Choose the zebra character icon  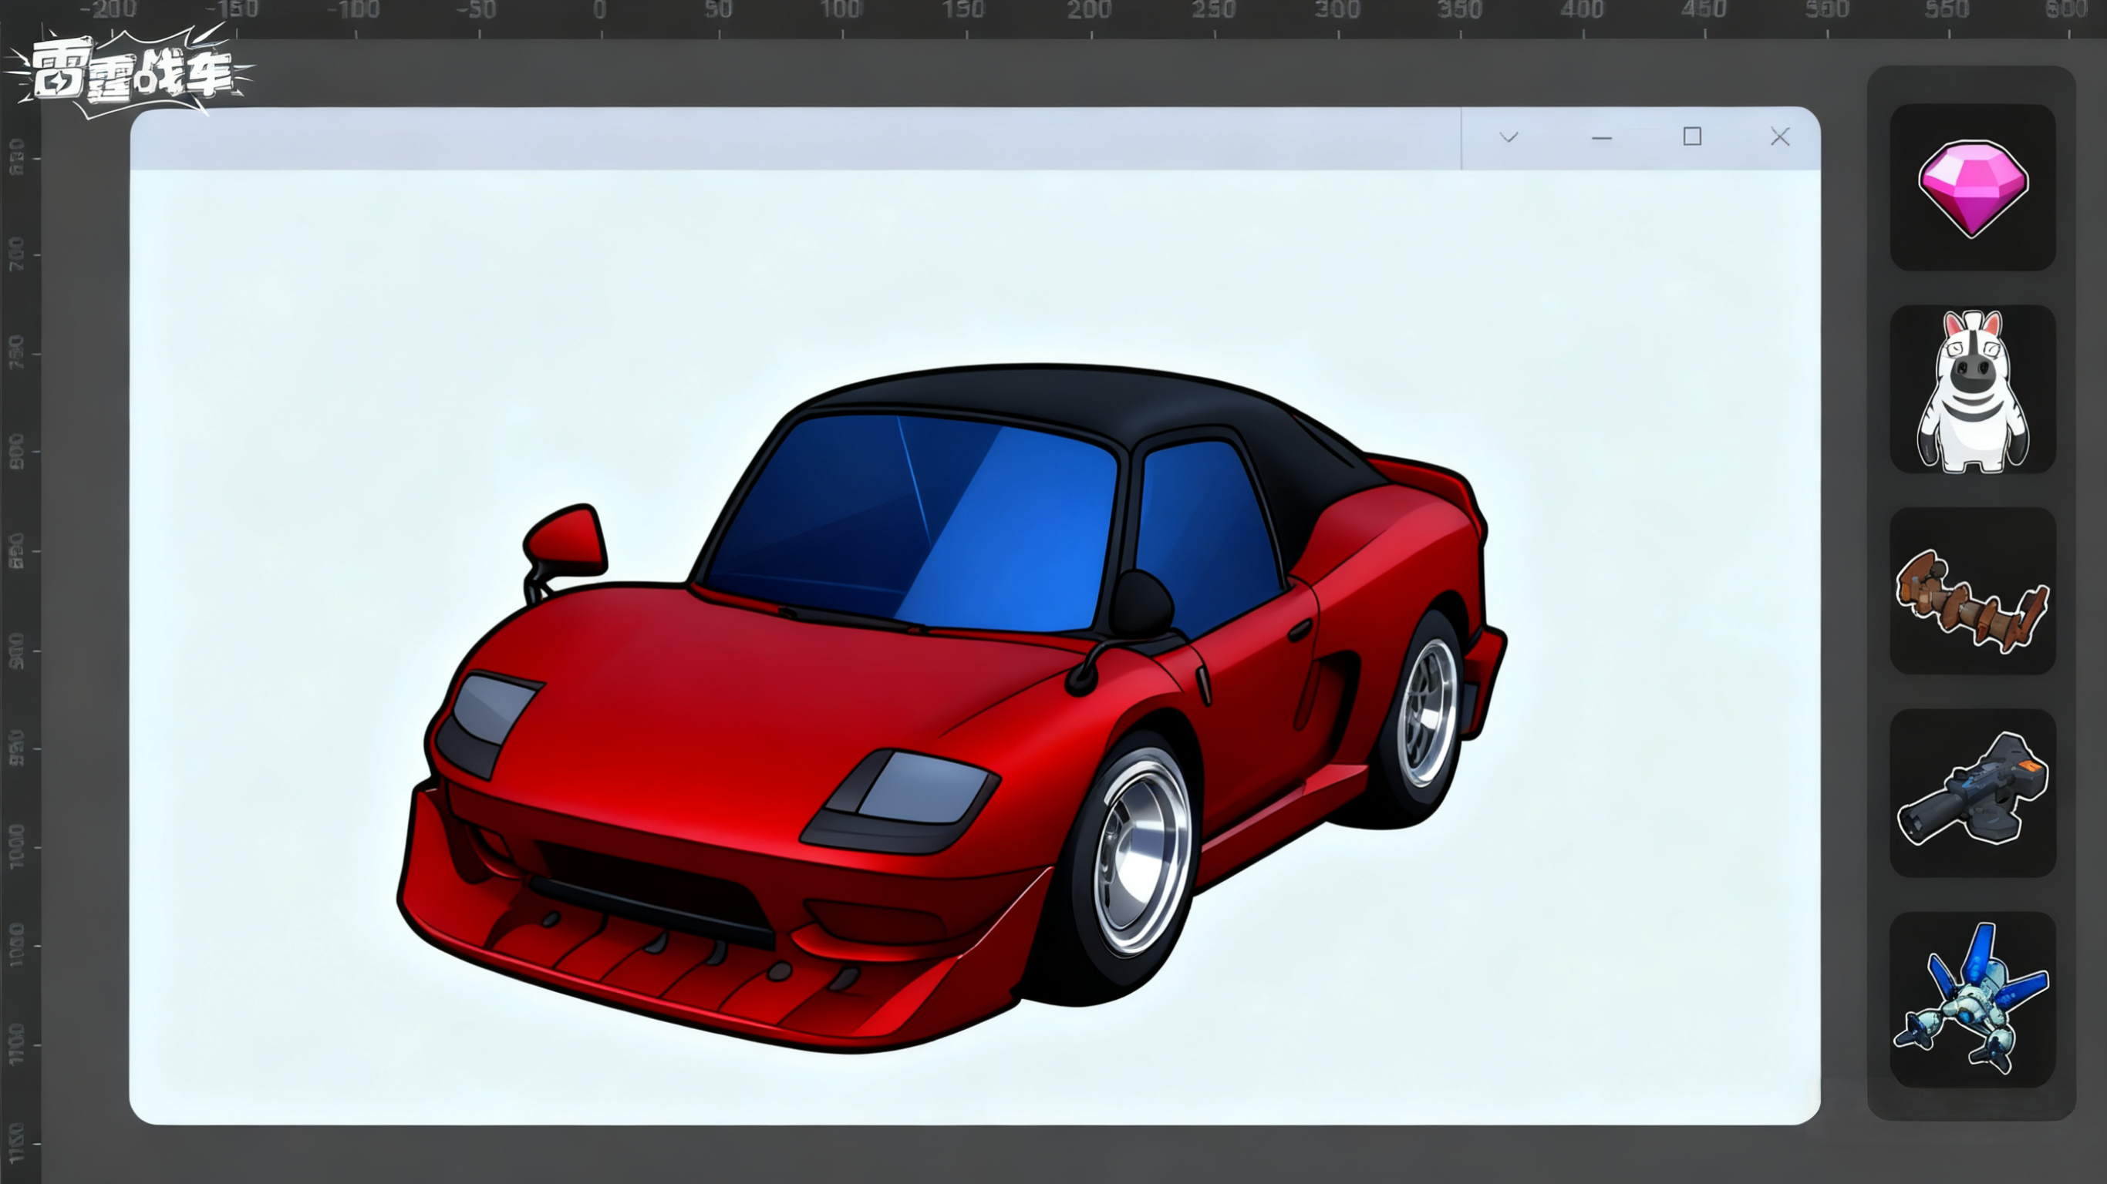point(1972,389)
